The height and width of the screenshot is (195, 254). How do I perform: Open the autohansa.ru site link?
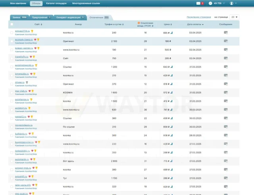pos(22,100)
